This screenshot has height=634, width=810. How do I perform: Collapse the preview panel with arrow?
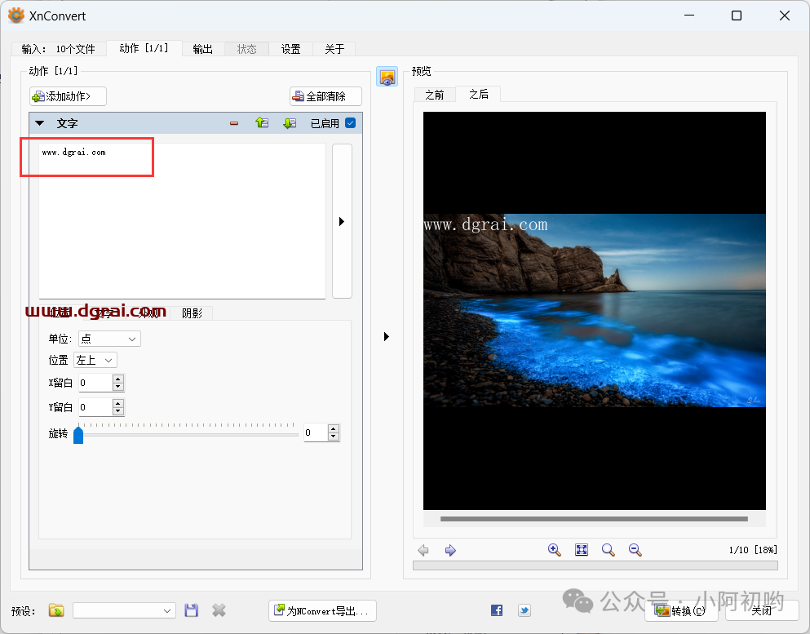point(387,336)
